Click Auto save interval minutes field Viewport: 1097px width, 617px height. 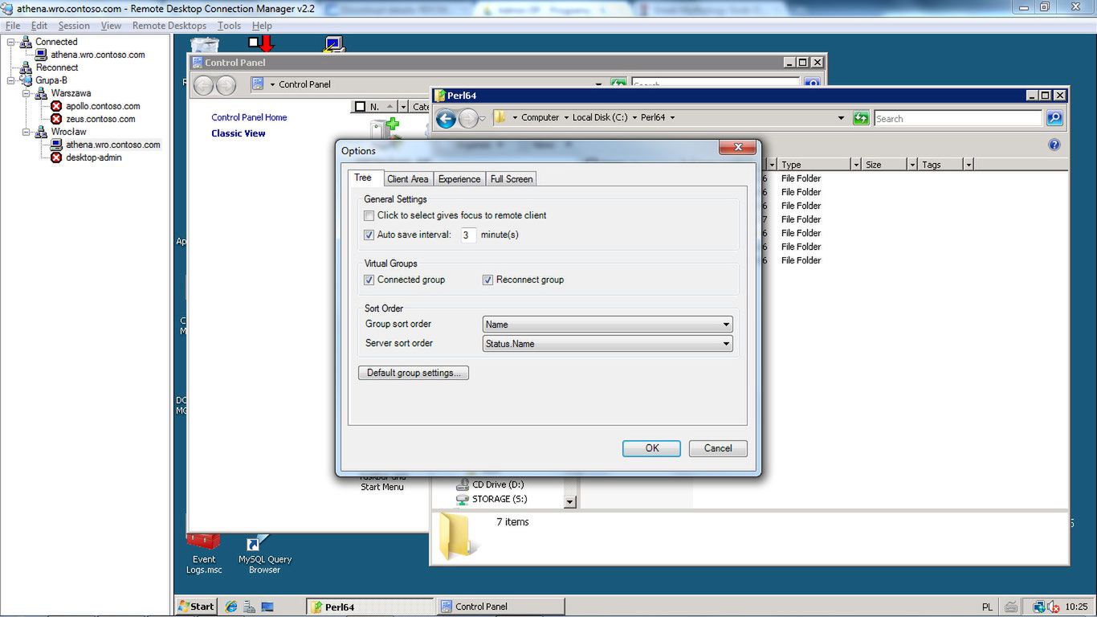coord(468,235)
